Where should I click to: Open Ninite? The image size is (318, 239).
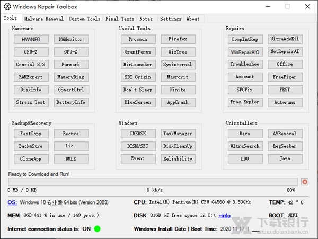click(x=178, y=90)
